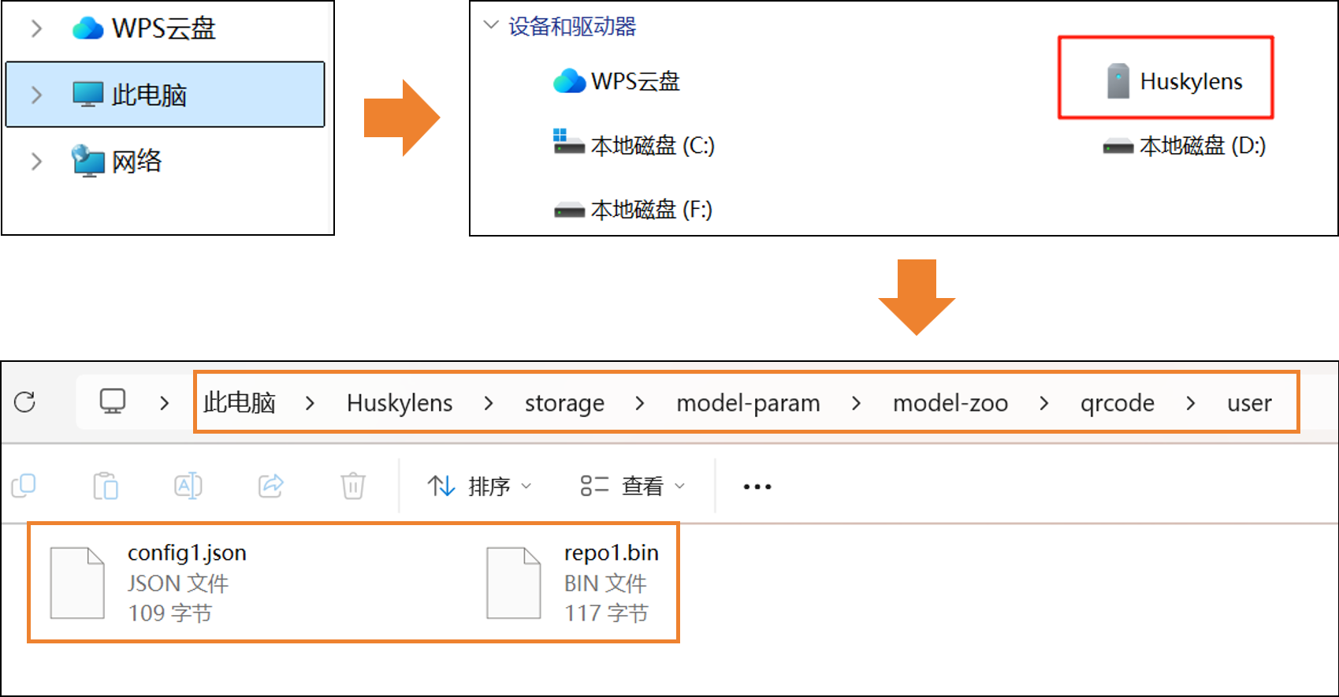1339x697 pixels.
Task: Open the 查看 view dropdown
Action: [x=632, y=486]
